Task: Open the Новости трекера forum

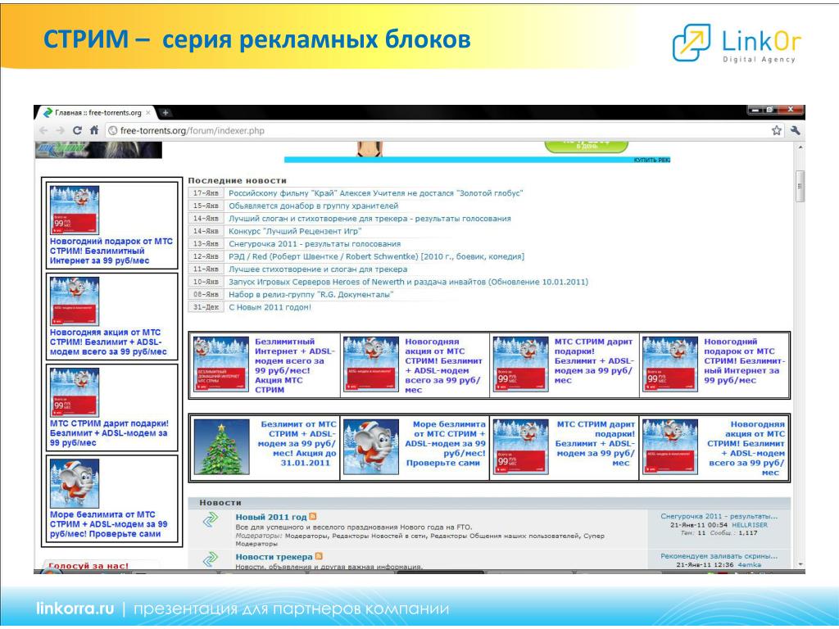Action: (274, 557)
